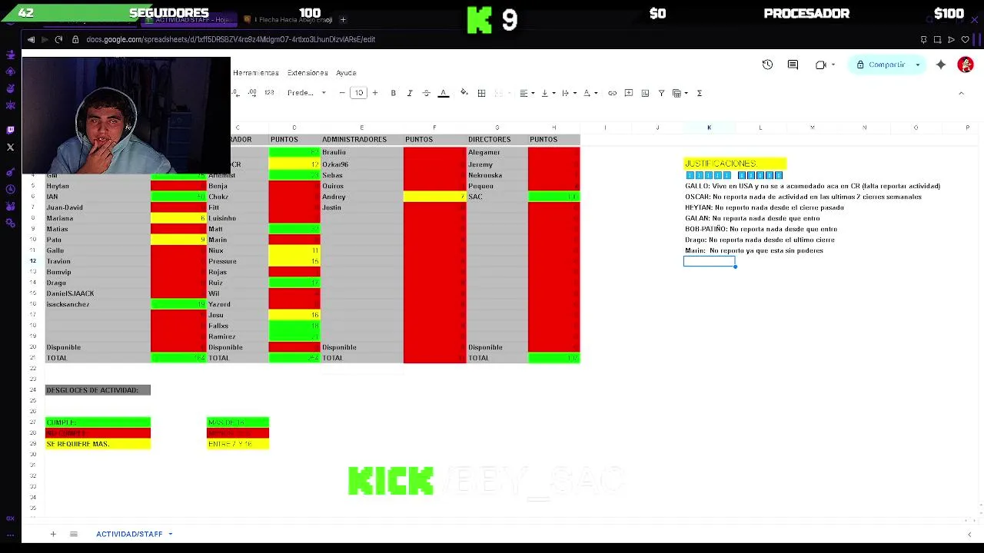Decrease decimal places in the toolbar
The width and height of the screenshot is (984, 553).
coord(235,93)
